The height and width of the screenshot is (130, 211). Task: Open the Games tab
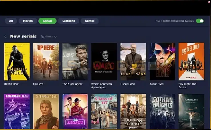coord(90,21)
